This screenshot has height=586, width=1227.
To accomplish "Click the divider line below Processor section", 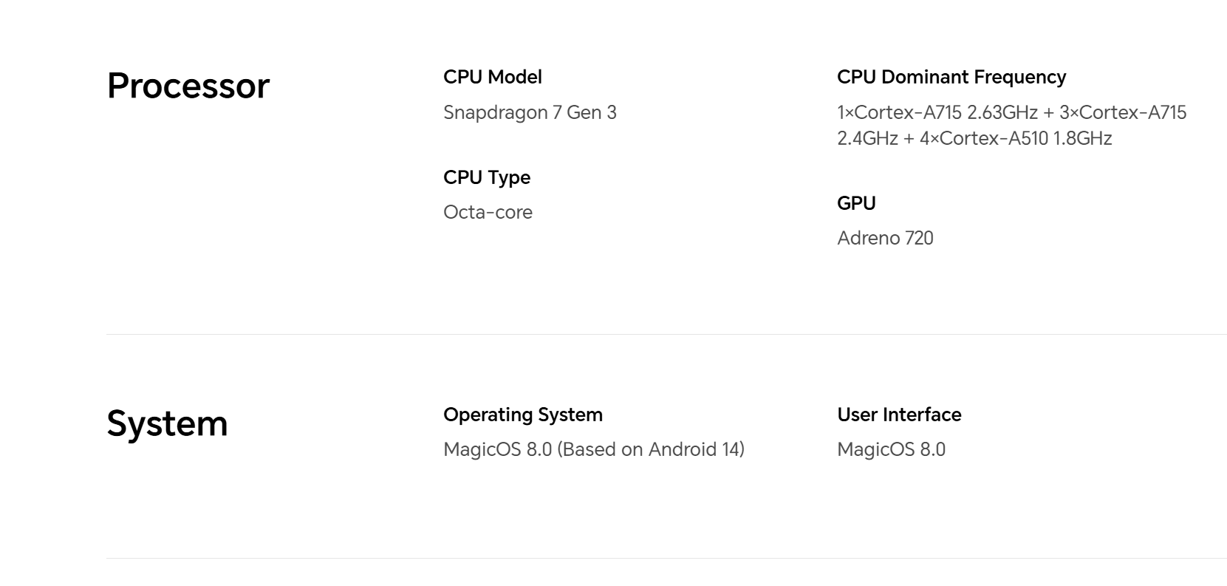I will 666,334.
